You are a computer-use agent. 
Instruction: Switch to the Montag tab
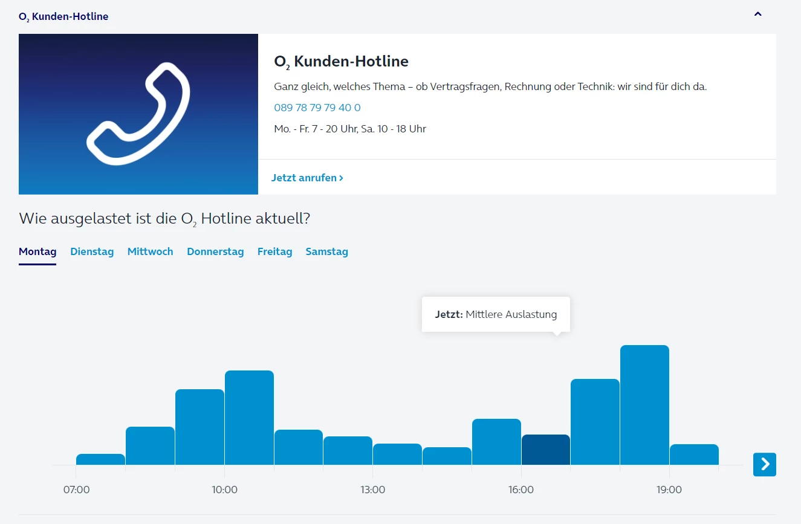pyautogui.click(x=37, y=251)
